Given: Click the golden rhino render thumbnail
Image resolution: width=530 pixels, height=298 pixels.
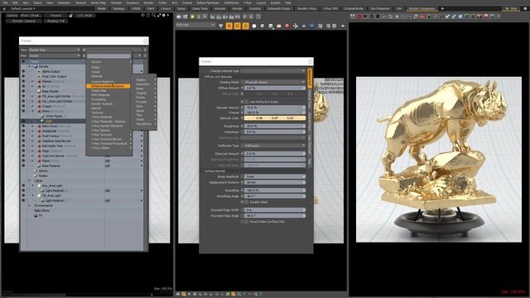Looking at the screenshot, I should (439, 160).
